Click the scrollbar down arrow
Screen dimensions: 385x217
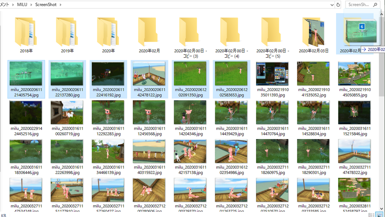click(x=382, y=208)
